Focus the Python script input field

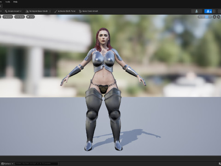pos(36,164)
